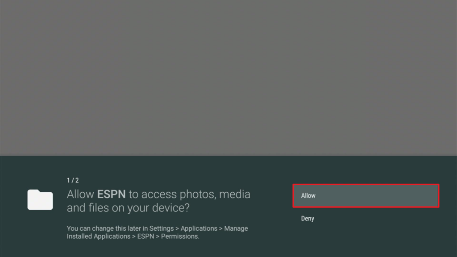Viewport: 457px width, 257px height.
Task: Click the 'Allow ESPN to access photos' heading
Action: coord(158,201)
